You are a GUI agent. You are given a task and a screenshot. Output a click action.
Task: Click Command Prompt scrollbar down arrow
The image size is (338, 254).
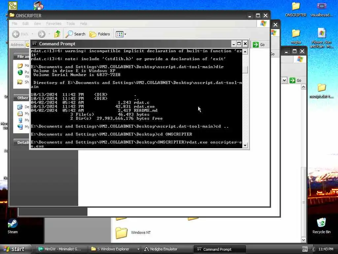pos(245,146)
